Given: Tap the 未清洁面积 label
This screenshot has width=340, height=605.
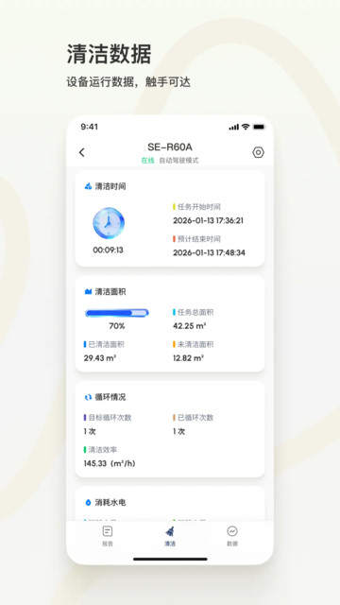Looking at the screenshot, I should [195, 344].
